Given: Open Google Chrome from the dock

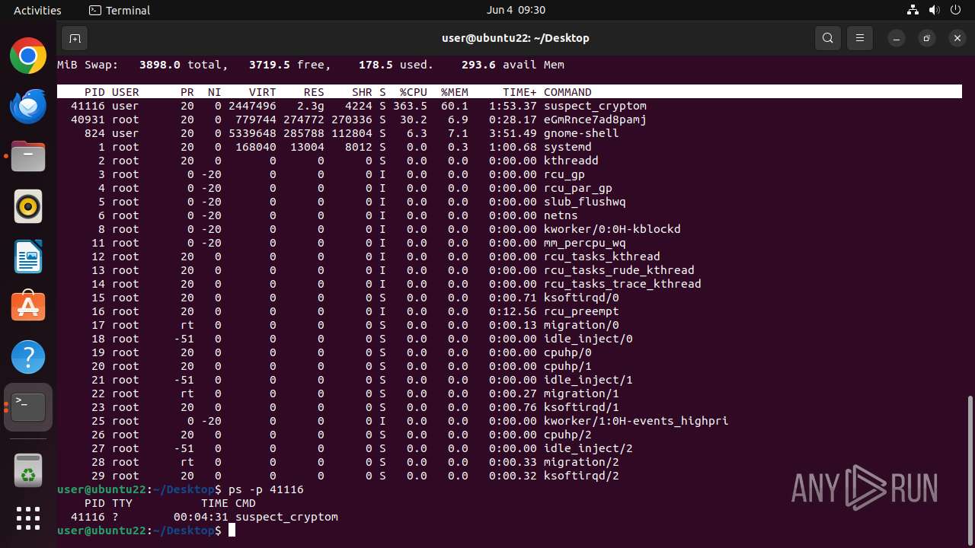Looking at the screenshot, I should point(28,56).
